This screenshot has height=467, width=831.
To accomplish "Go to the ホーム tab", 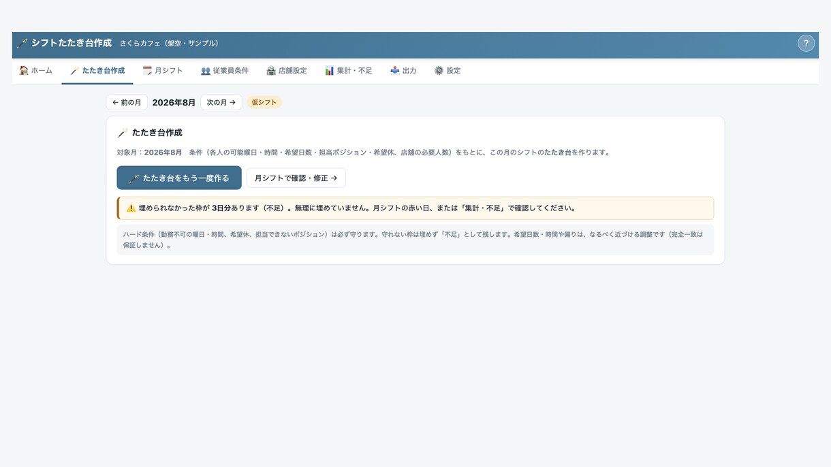I will pos(36,71).
